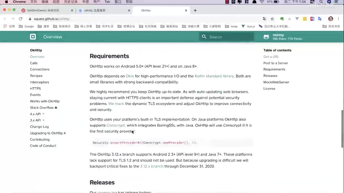Open the 技术社区 bookmarks folder

[x=105, y=26]
